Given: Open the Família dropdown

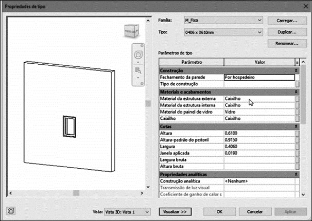Looking at the screenshot, I should click(x=222, y=21).
